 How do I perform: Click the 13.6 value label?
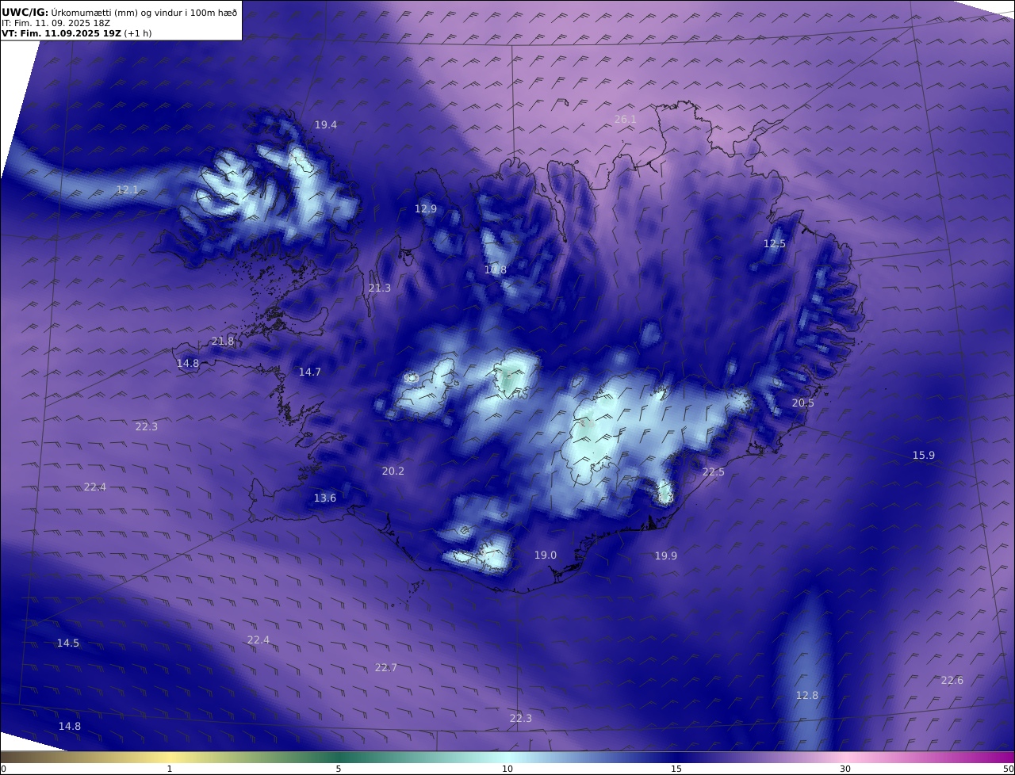point(325,498)
